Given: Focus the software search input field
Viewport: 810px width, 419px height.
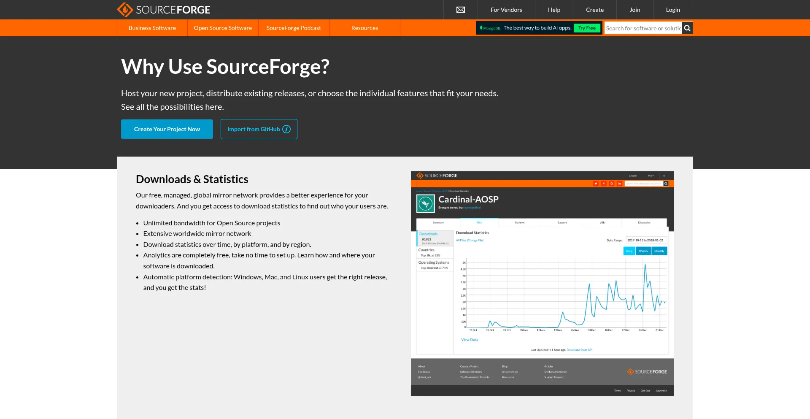Looking at the screenshot, I should click(x=643, y=28).
